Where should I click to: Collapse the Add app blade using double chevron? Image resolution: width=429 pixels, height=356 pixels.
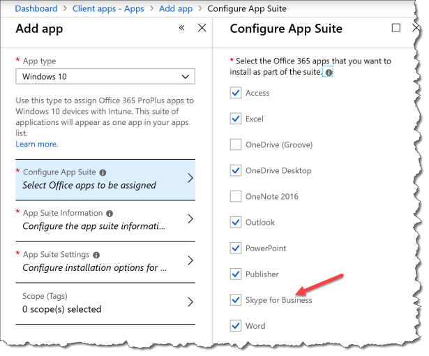pos(181,28)
